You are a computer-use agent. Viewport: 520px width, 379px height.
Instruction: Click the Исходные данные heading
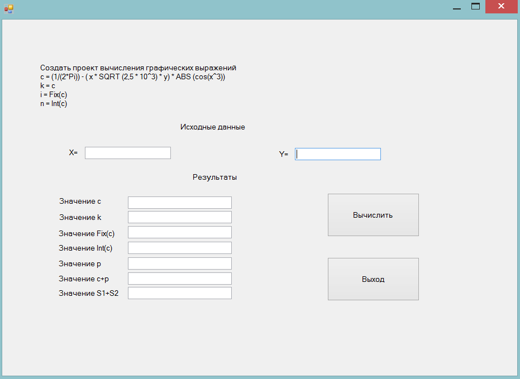pos(213,127)
